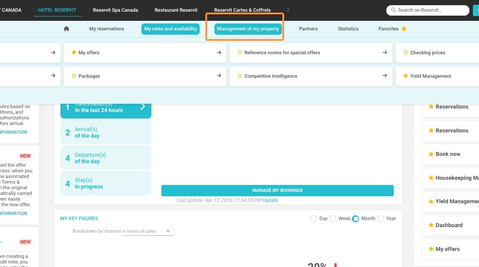
Task: Select the Day radio button
Action: pos(313,219)
